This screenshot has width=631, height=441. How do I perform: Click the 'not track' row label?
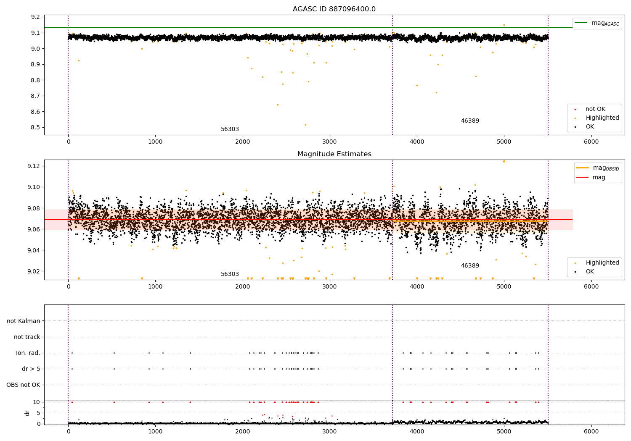[x=27, y=337]
